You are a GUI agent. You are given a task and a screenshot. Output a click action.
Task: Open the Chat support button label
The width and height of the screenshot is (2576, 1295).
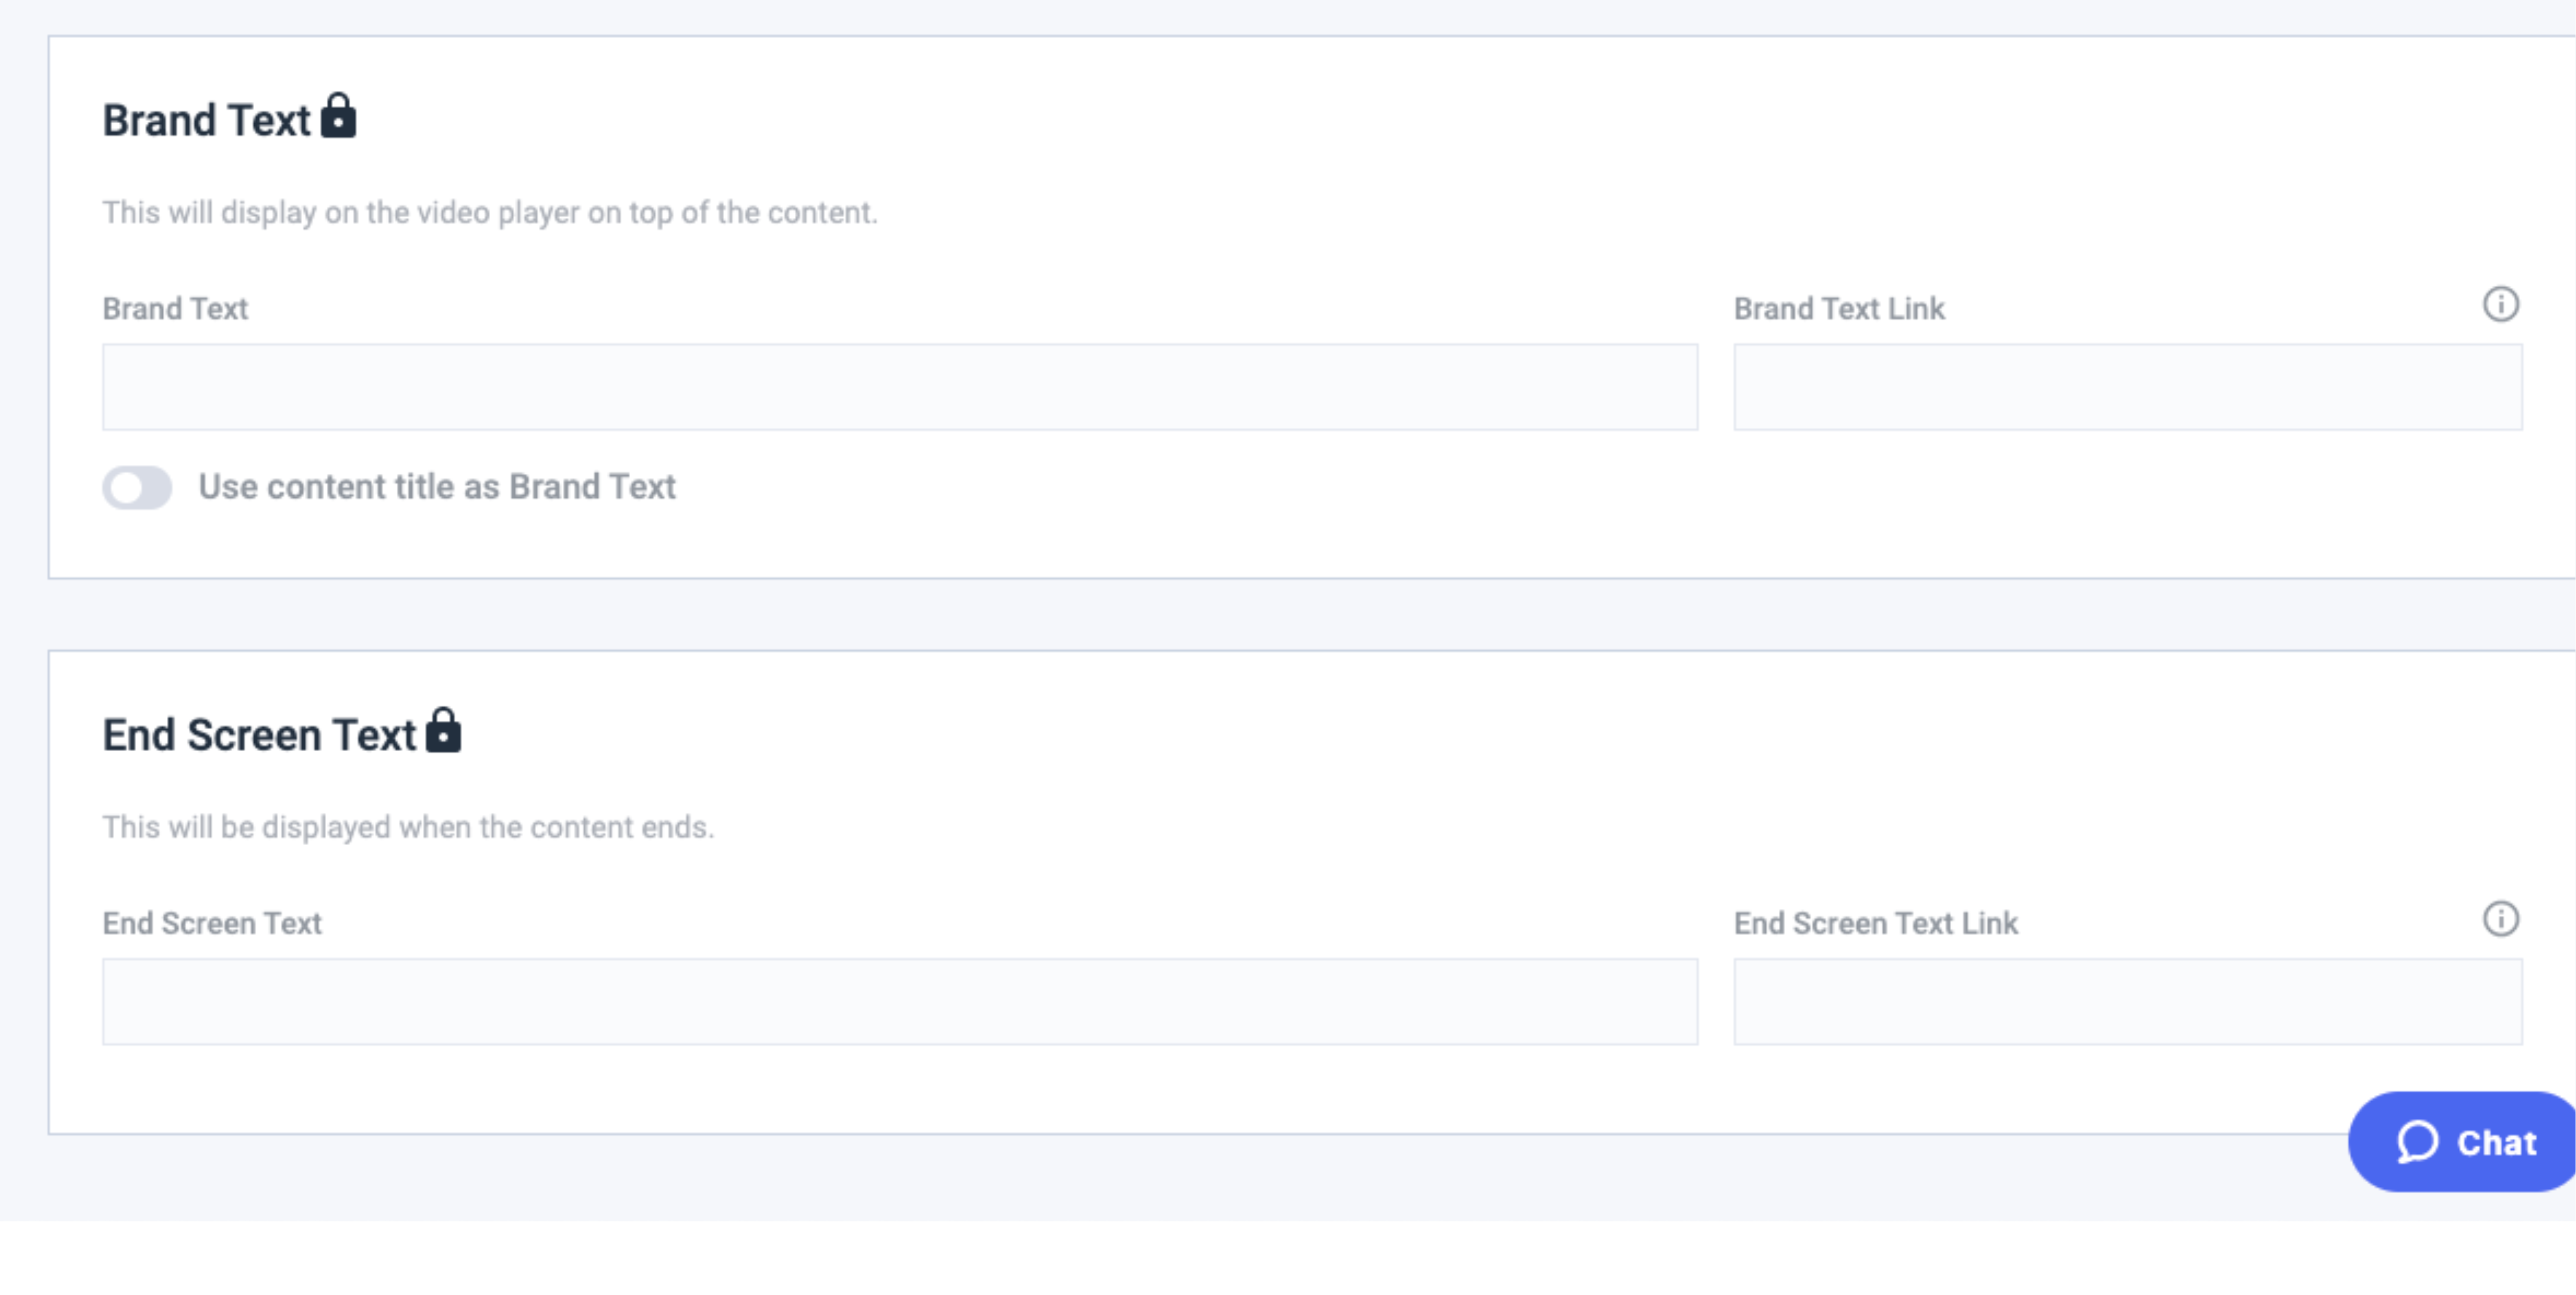pyautogui.click(x=2496, y=1142)
